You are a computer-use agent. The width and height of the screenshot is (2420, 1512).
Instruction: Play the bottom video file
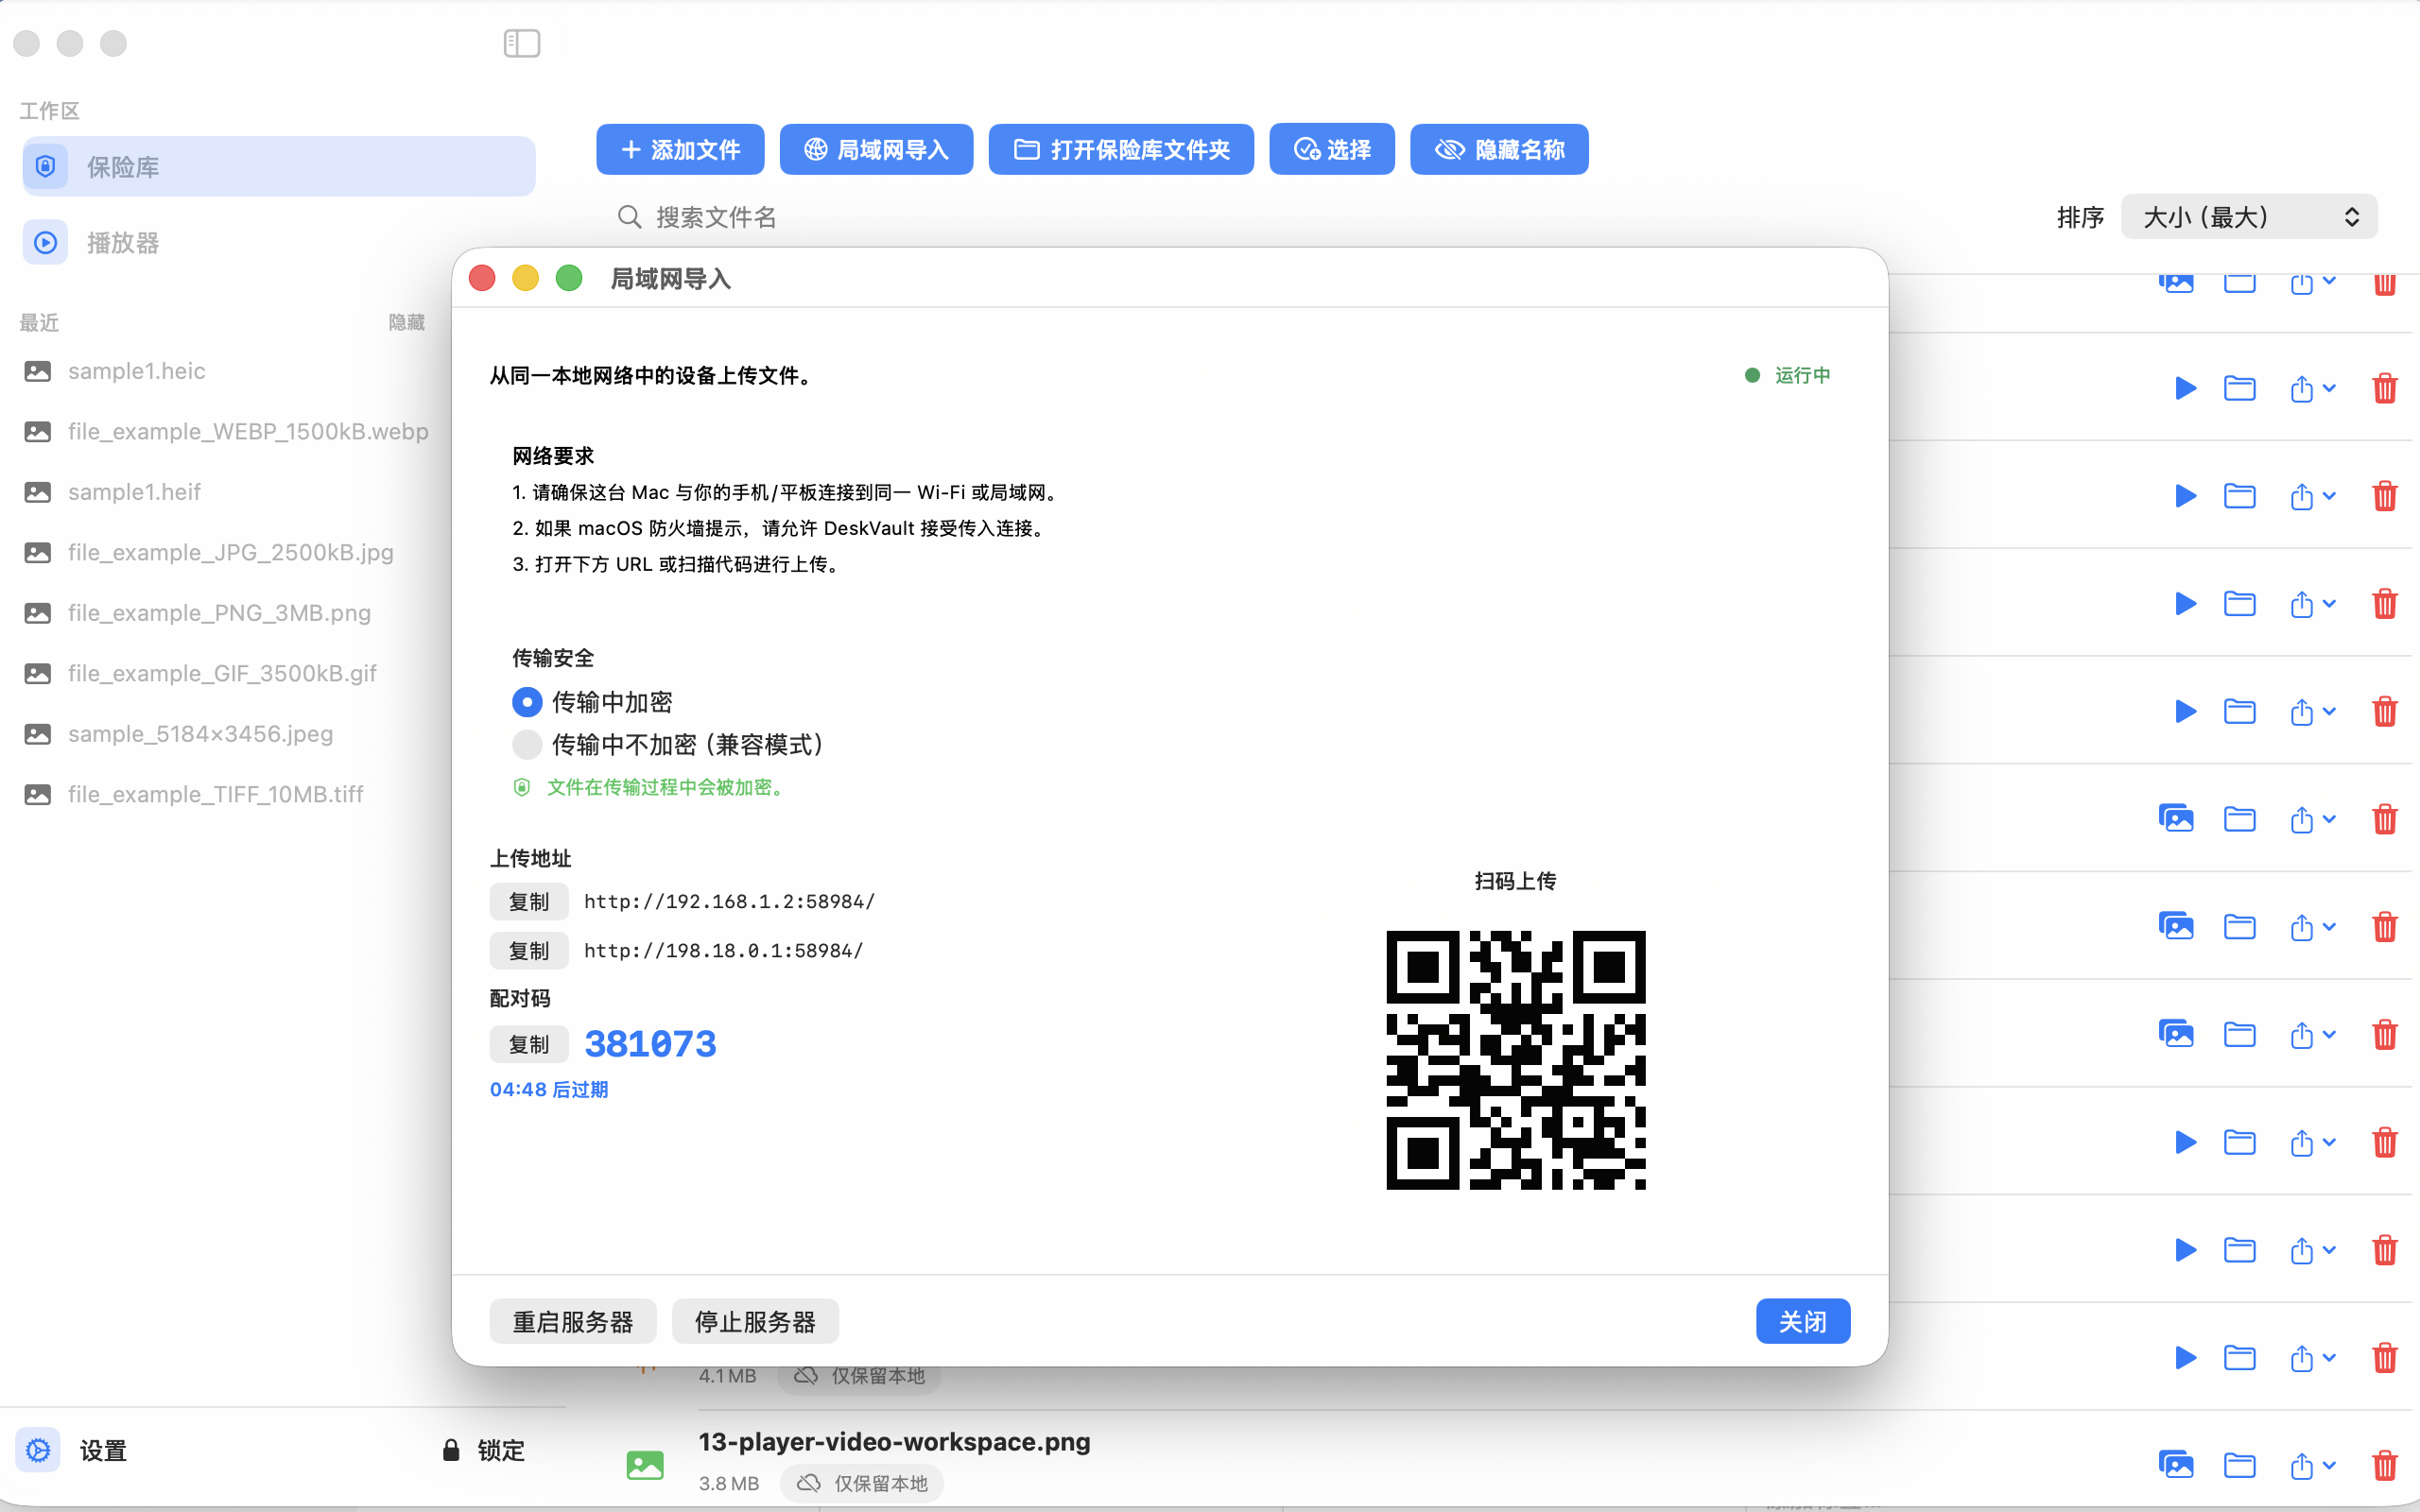(x=2185, y=1359)
